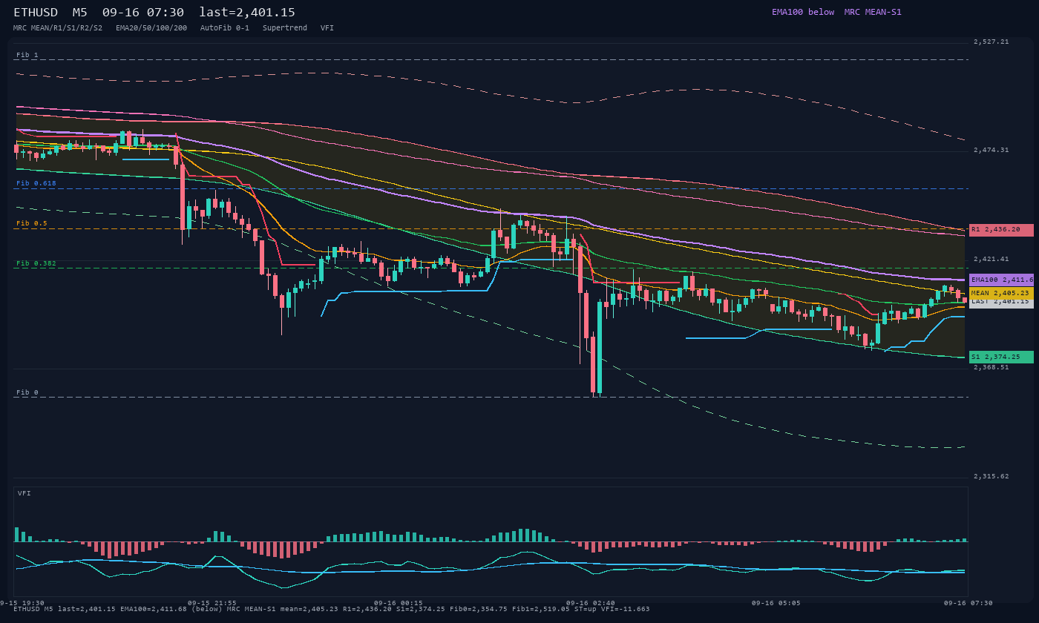Image resolution: width=1039 pixels, height=623 pixels.
Task: Click the last=2,401.15 title readout
Action: click(x=247, y=13)
